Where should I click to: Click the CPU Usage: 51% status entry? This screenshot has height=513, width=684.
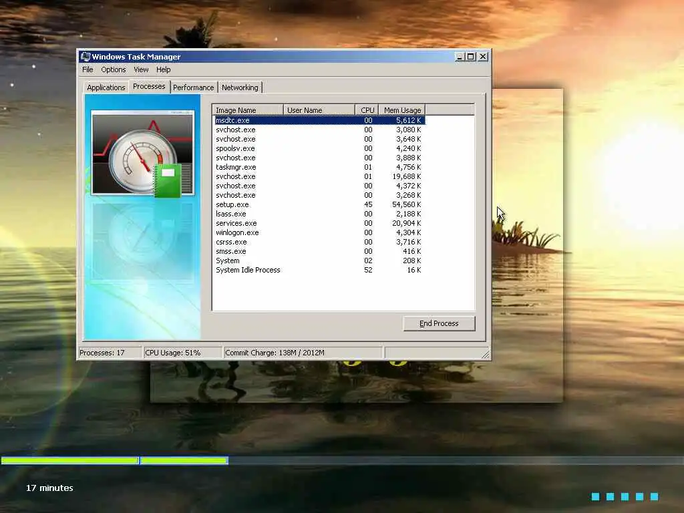coord(183,353)
